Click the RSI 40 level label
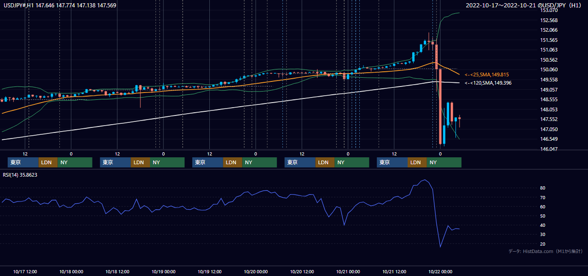588x276 pixels. [x=543, y=225]
